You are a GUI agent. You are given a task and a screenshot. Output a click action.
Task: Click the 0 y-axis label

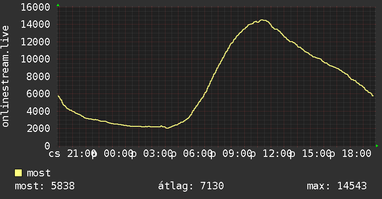47,146
